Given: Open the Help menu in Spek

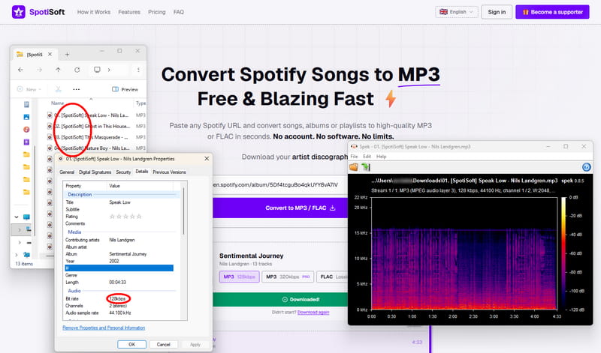Looking at the screenshot, I should click(381, 157).
